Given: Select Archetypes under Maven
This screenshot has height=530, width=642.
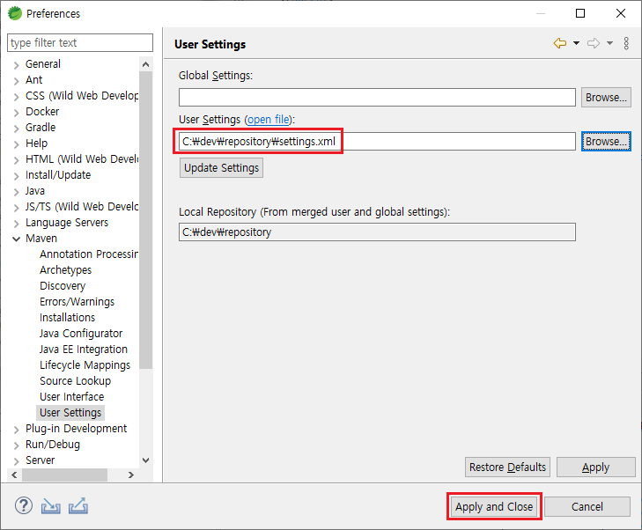Looking at the screenshot, I should click(x=65, y=270).
